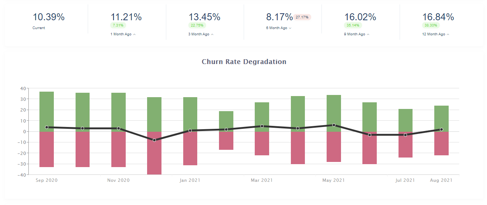Click the Aug 2021 axis label
Viewport: 487px width, 205px height.
point(441,180)
